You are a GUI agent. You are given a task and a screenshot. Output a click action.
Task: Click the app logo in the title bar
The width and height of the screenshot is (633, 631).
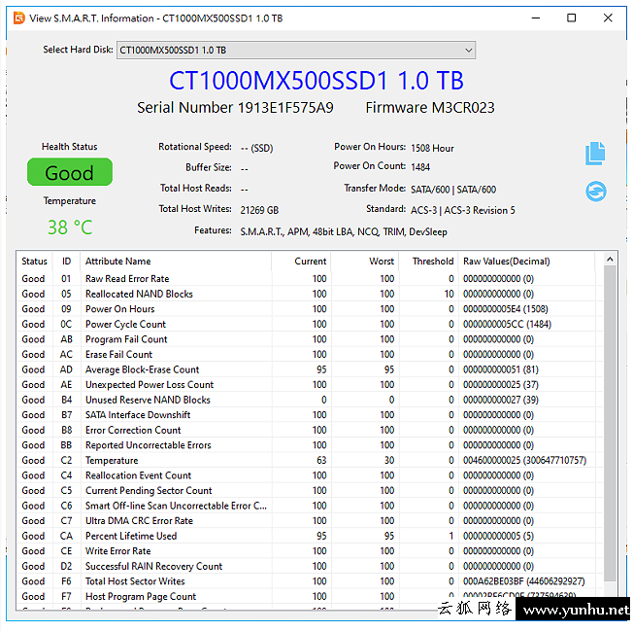[x=19, y=18]
